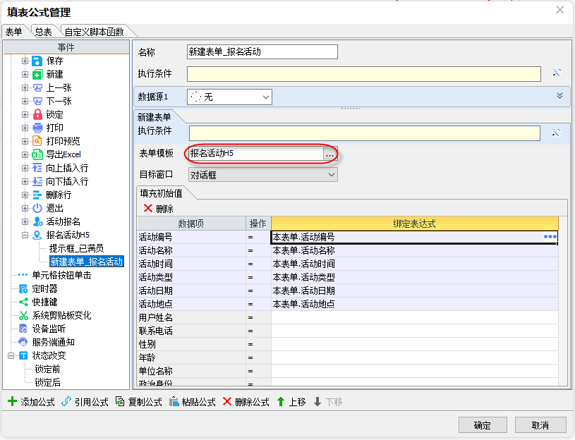Open the 自定义脚本函数 tab
The image size is (575, 440).
[x=95, y=32]
